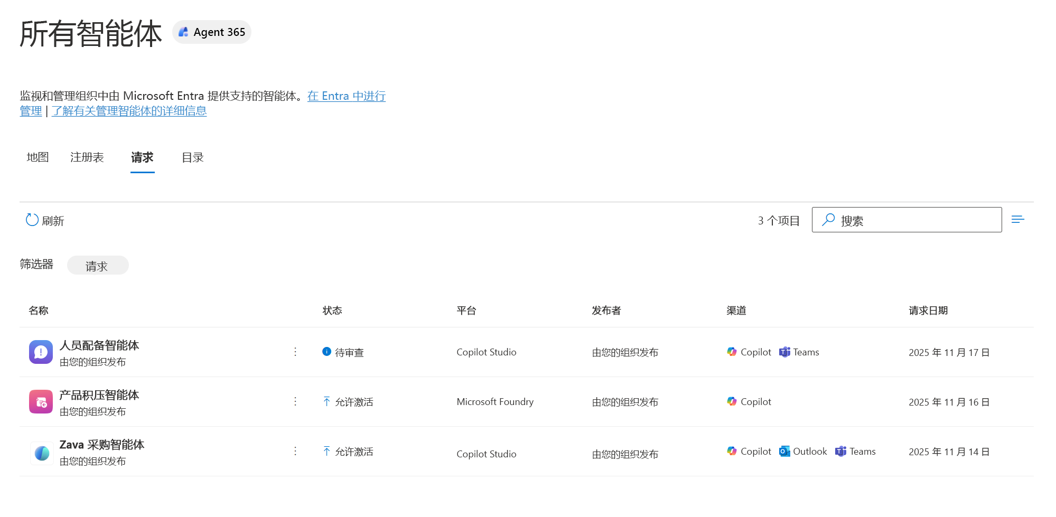Click the Zava 采购智能体 agent icon
Screen dimensions: 1056x517
point(42,453)
